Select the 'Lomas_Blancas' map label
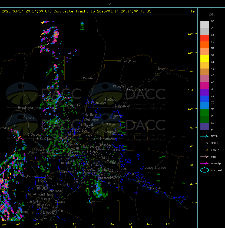Viewport: 225px width, 228px height. (155, 168)
